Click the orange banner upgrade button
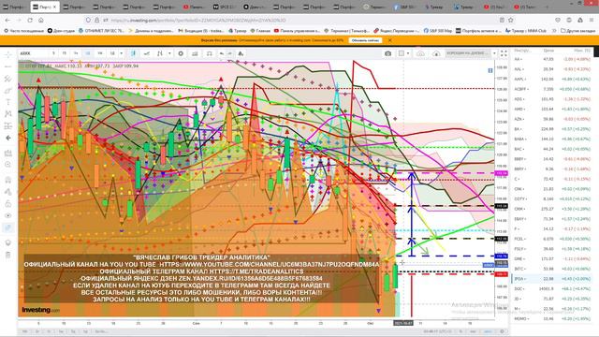 pos(366,40)
